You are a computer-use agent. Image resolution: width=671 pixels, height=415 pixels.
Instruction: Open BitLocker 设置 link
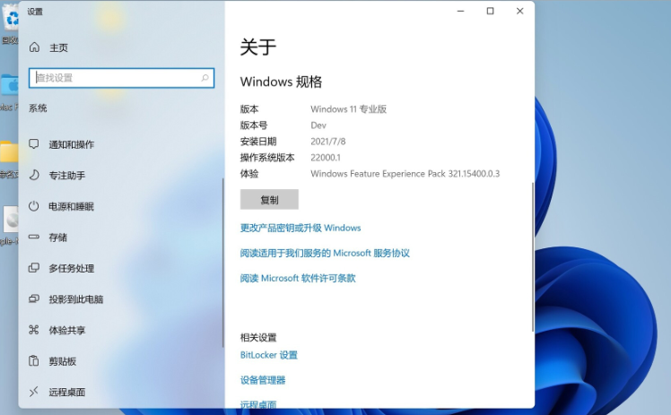[x=269, y=355]
